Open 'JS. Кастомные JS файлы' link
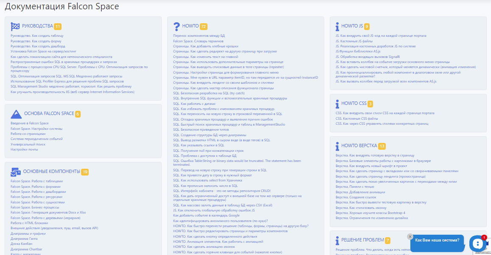 (x=354, y=41)
